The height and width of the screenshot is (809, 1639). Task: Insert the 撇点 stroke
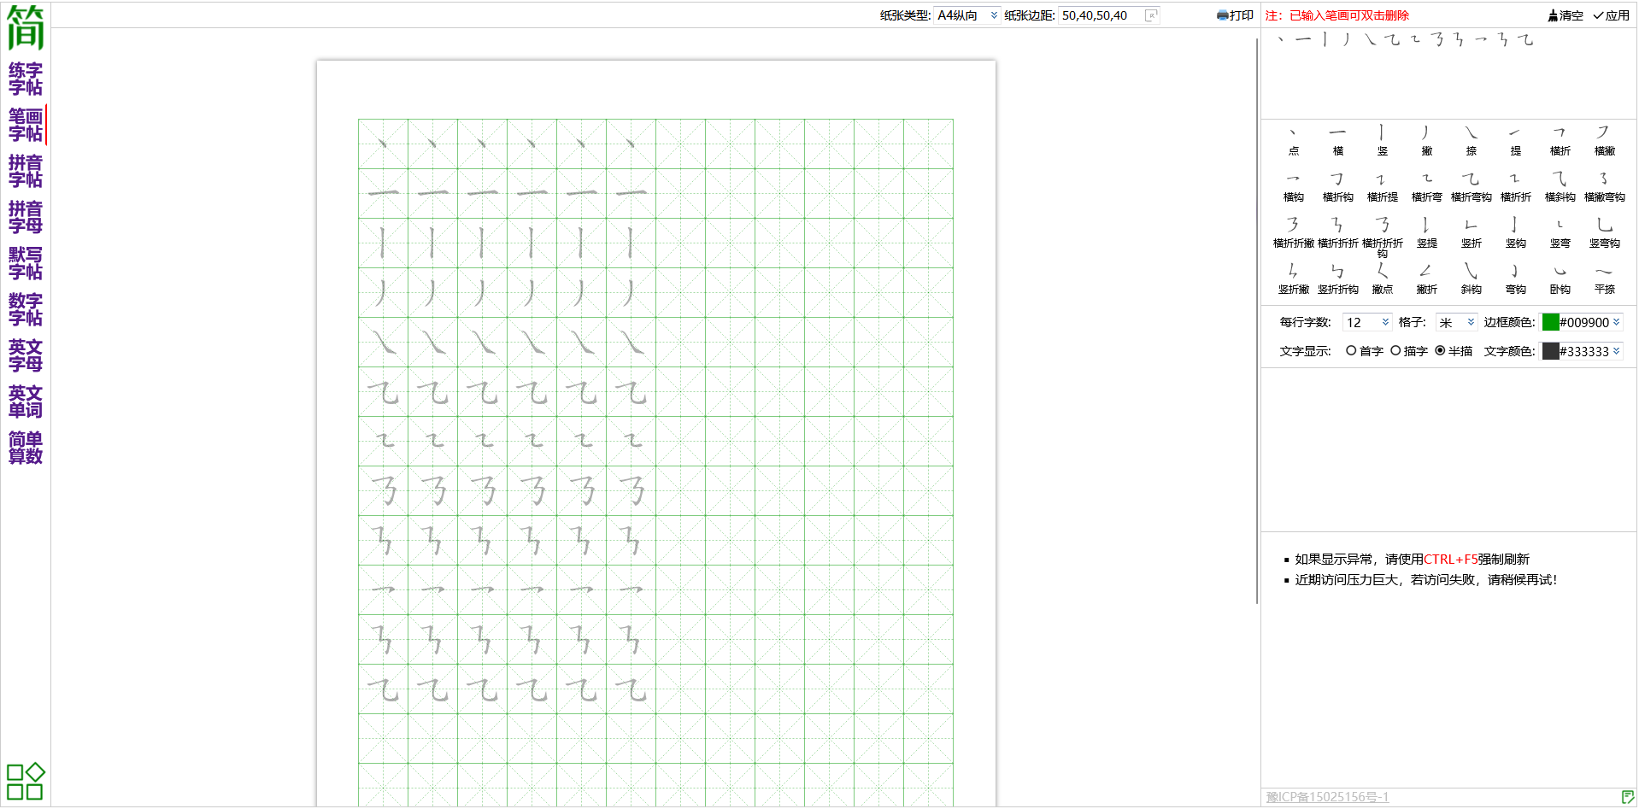(1382, 278)
